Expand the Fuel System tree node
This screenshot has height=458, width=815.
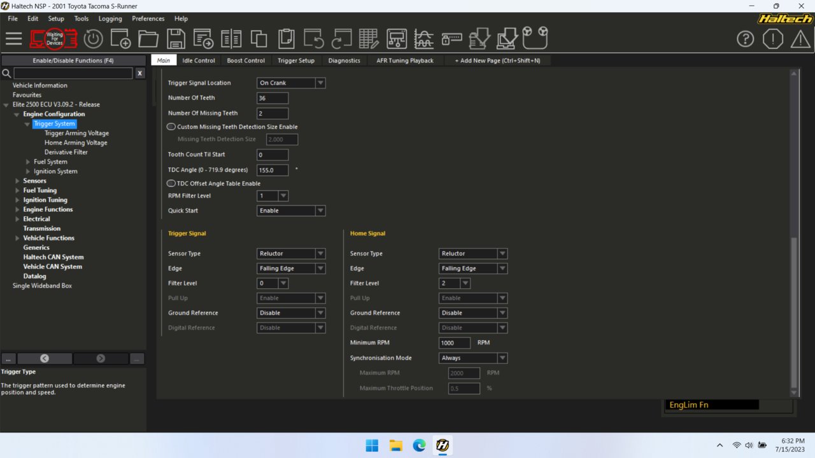tap(27, 162)
